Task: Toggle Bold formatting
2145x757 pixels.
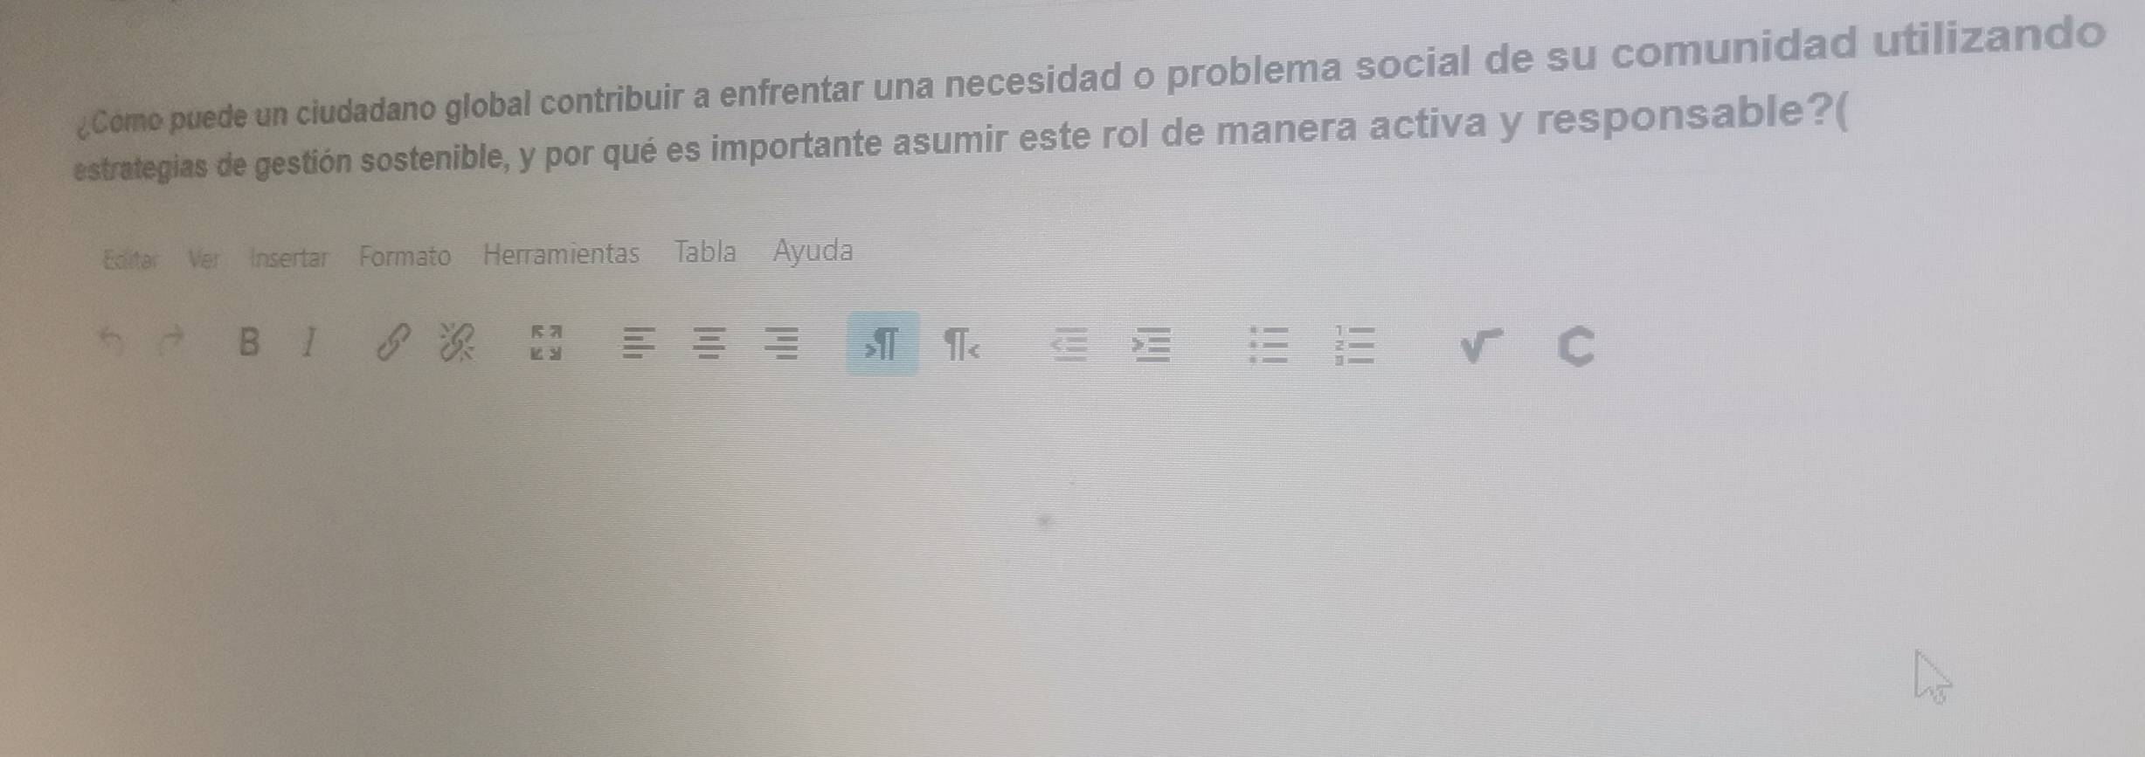Action: click(x=249, y=342)
